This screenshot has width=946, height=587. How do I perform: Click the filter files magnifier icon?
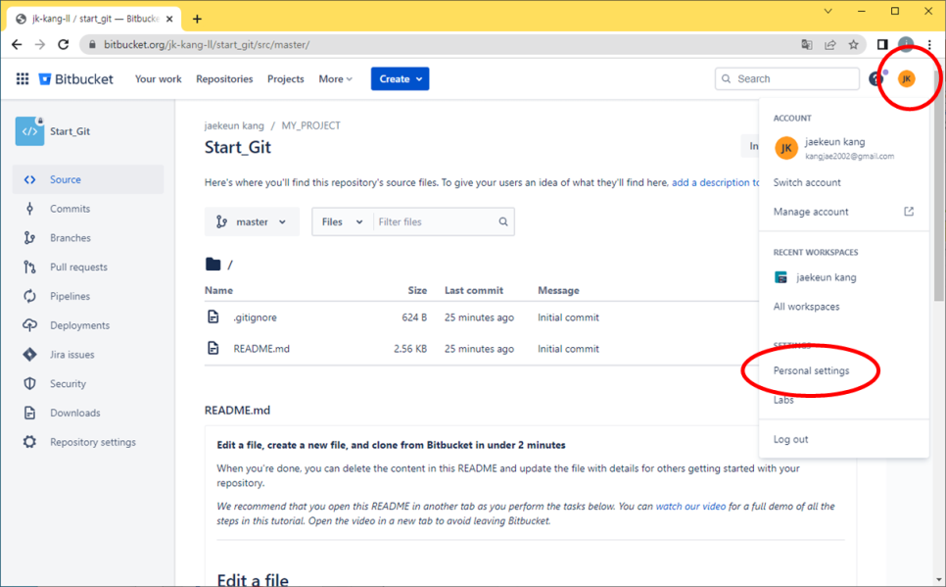(503, 221)
